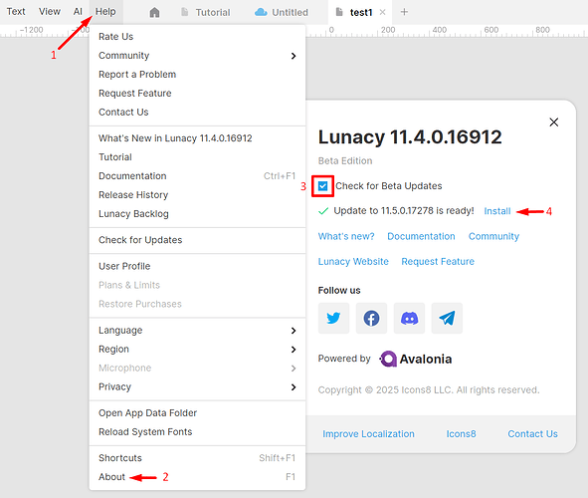The height and width of the screenshot is (498, 588).
Task: Select Request Feature in Help menu
Action: pos(197,93)
